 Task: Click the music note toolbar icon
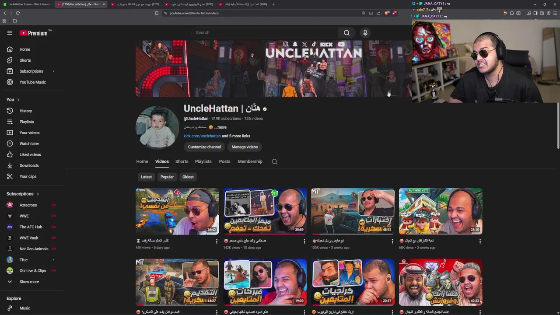(529, 13)
